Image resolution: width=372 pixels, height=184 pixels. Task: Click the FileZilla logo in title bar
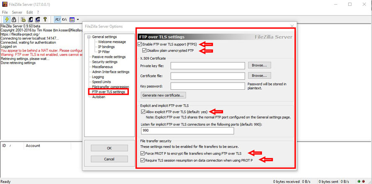pyautogui.click(x=5, y=4)
